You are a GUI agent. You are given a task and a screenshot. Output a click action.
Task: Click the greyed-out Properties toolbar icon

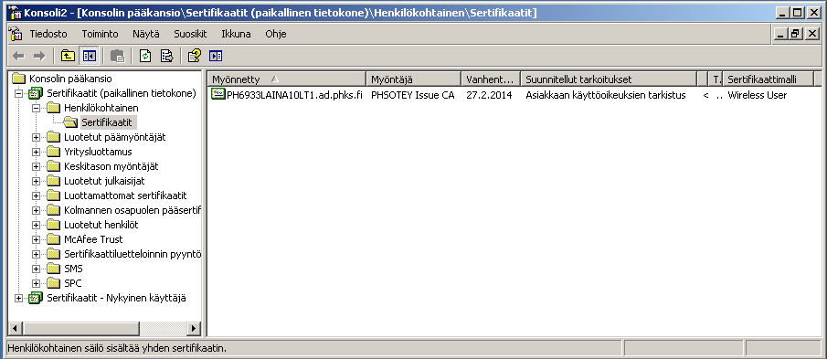pyautogui.click(x=117, y=56)
